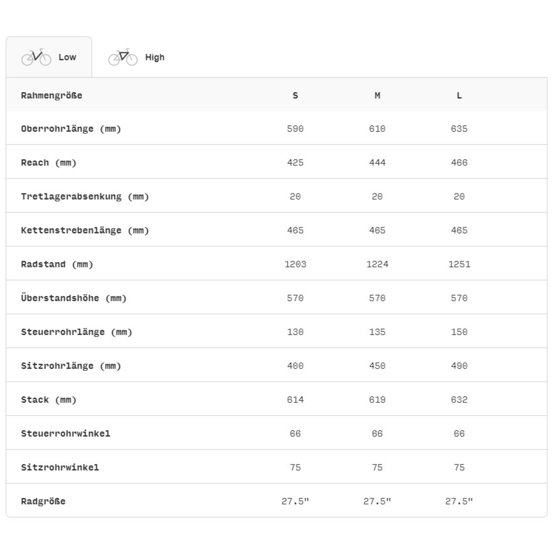Screen dimensions: 552x552
Task: Select the Oberrohrlänge (mm) row label
Action: click(x=71, y=129)
